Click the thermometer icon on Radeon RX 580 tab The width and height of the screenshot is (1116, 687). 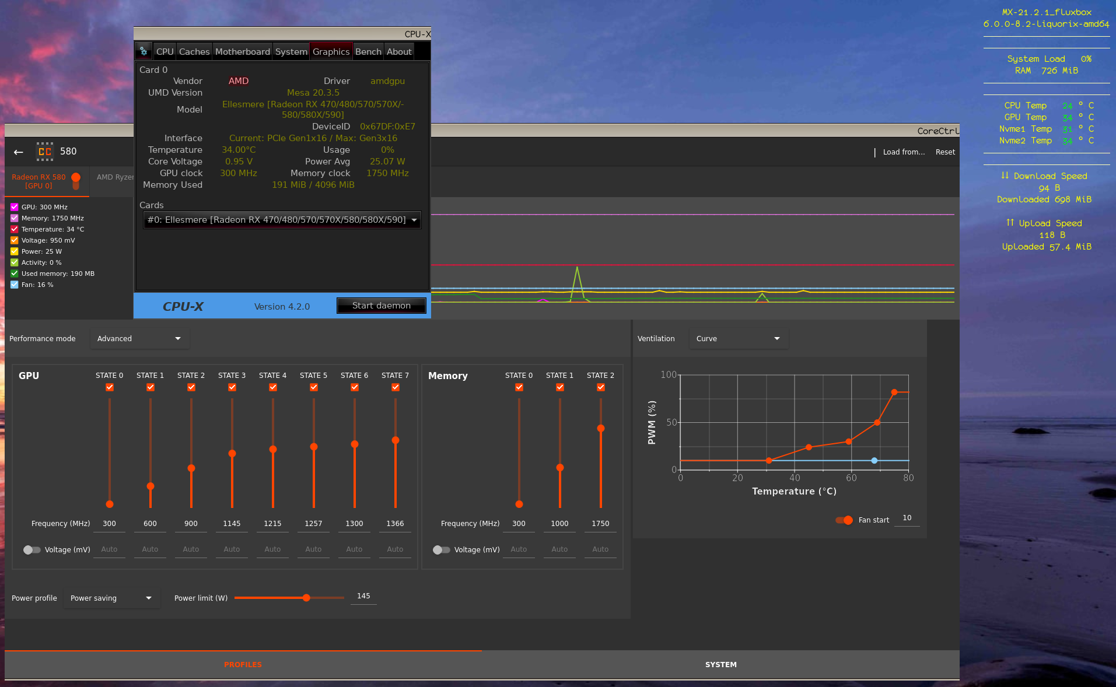click(x=76, y=181)
